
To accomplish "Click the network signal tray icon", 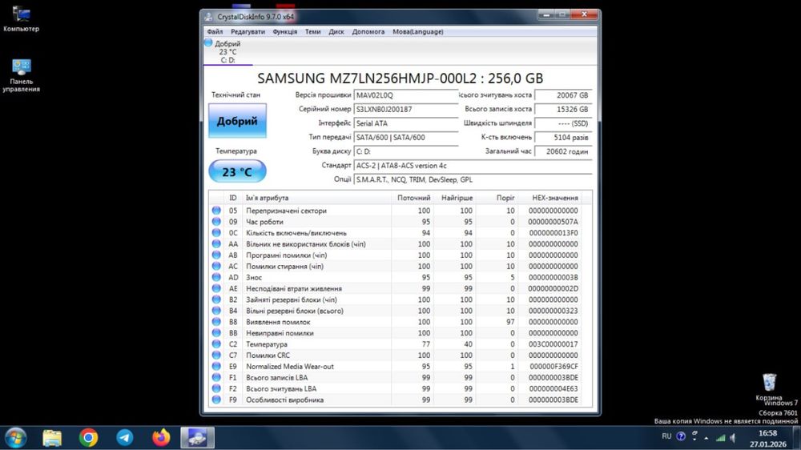I will coord(720,437).
